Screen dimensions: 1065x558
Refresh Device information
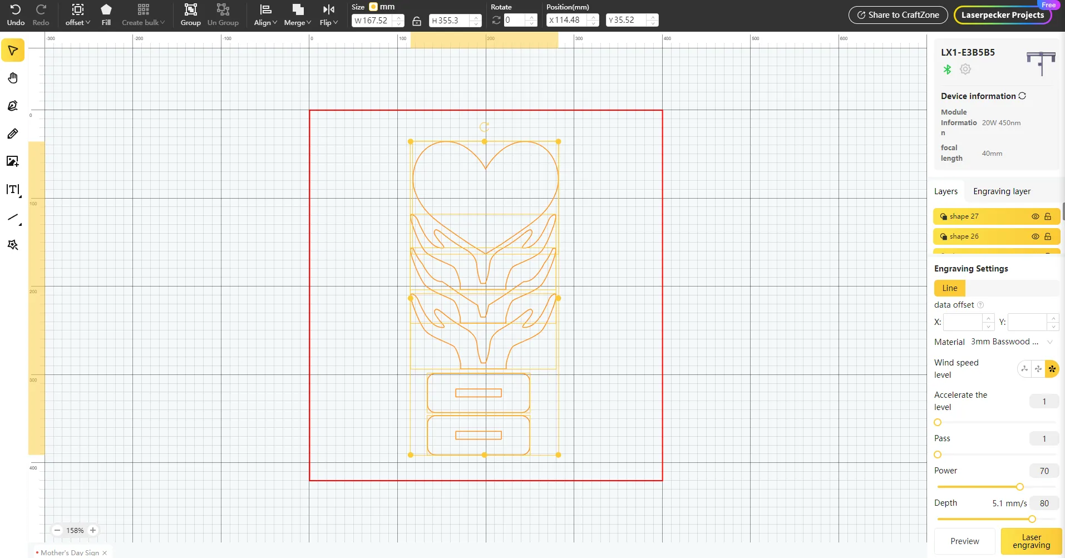coord(1022,96)
